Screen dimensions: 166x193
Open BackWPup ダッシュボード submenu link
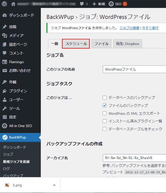pos(15,147)
